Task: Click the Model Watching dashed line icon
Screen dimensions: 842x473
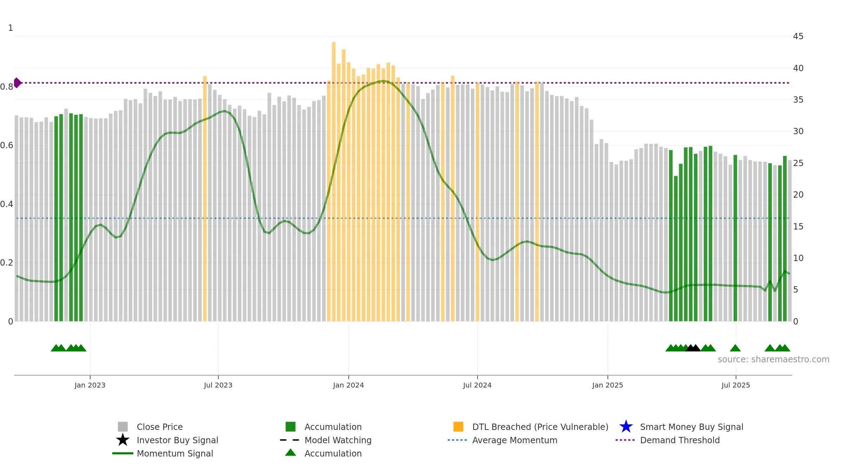Action: tap(290, 440)
